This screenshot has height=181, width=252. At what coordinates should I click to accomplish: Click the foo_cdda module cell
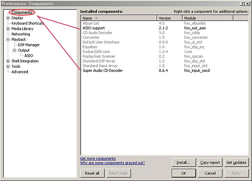[x=192, y=33]
